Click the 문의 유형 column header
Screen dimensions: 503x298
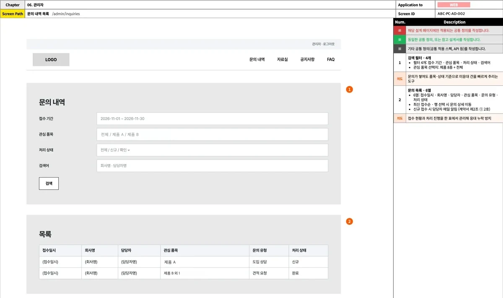click(x=269, y=251)
